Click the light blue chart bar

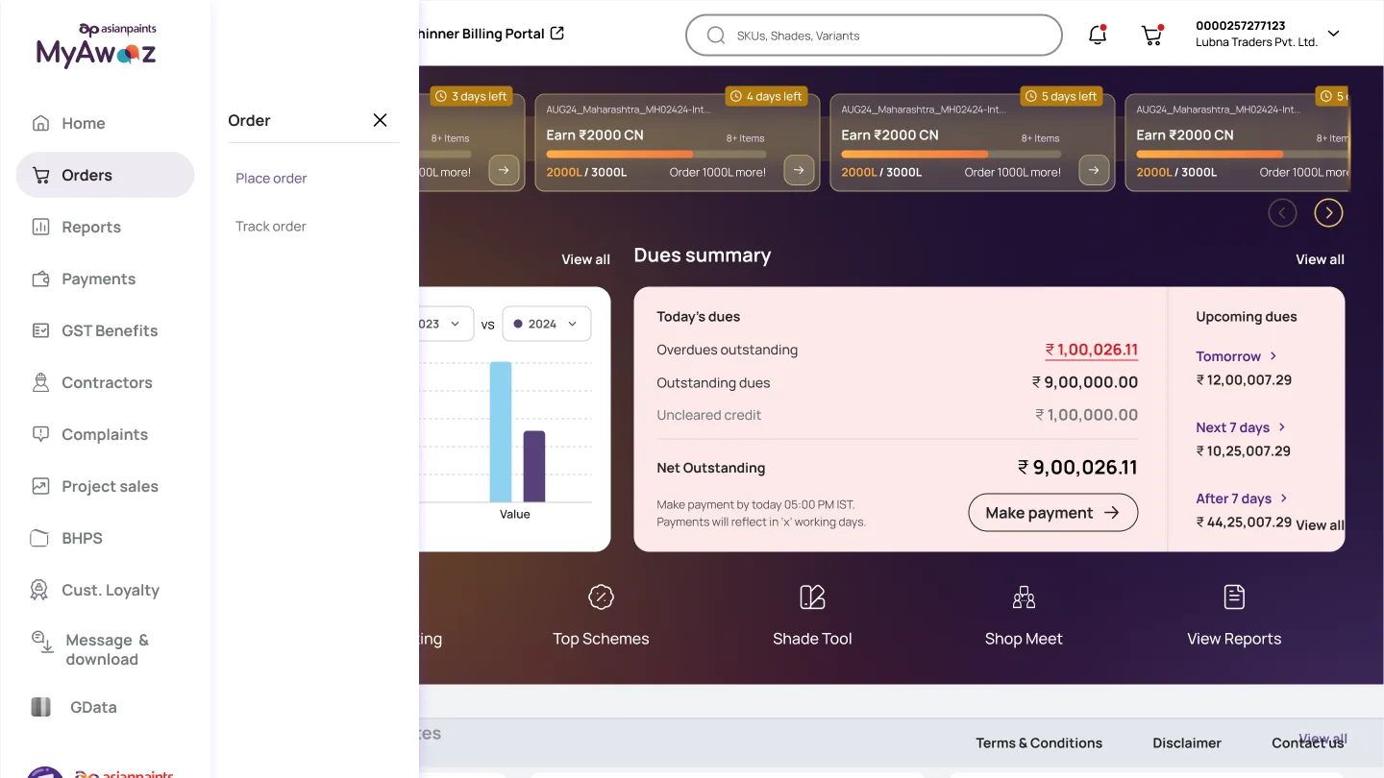[x=501, y=431]
